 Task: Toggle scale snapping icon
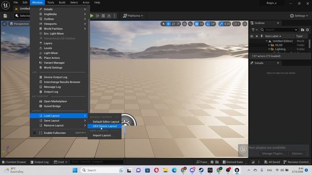tap(221, 24)
